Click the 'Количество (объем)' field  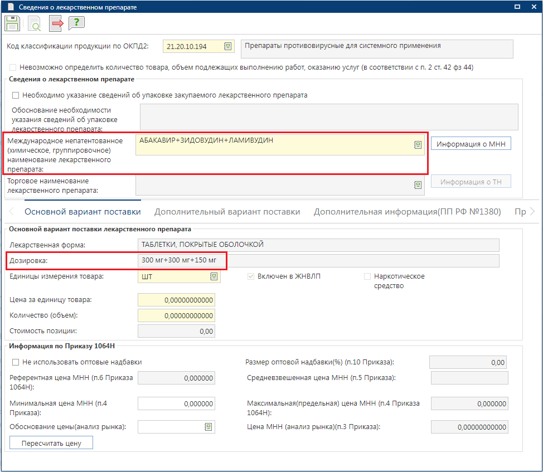tap(176, 315)
